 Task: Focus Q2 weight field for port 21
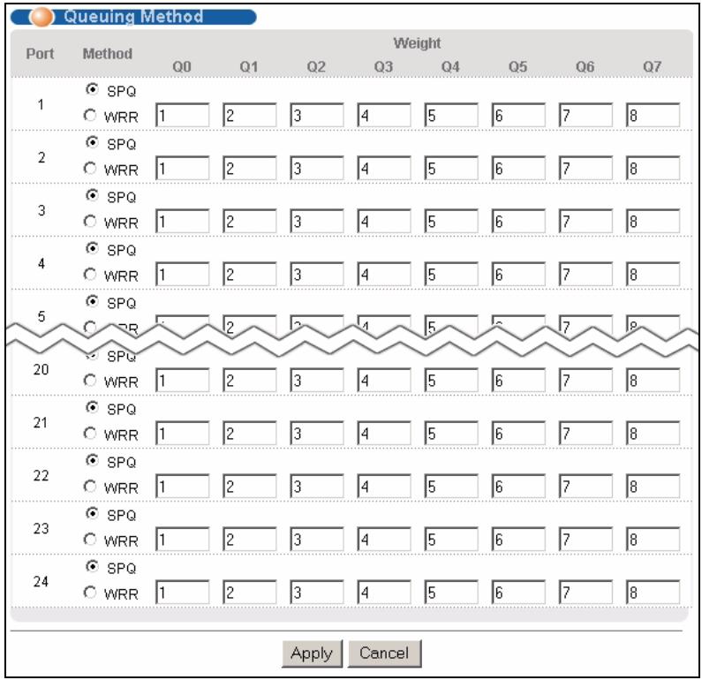[x=317, y=434]
